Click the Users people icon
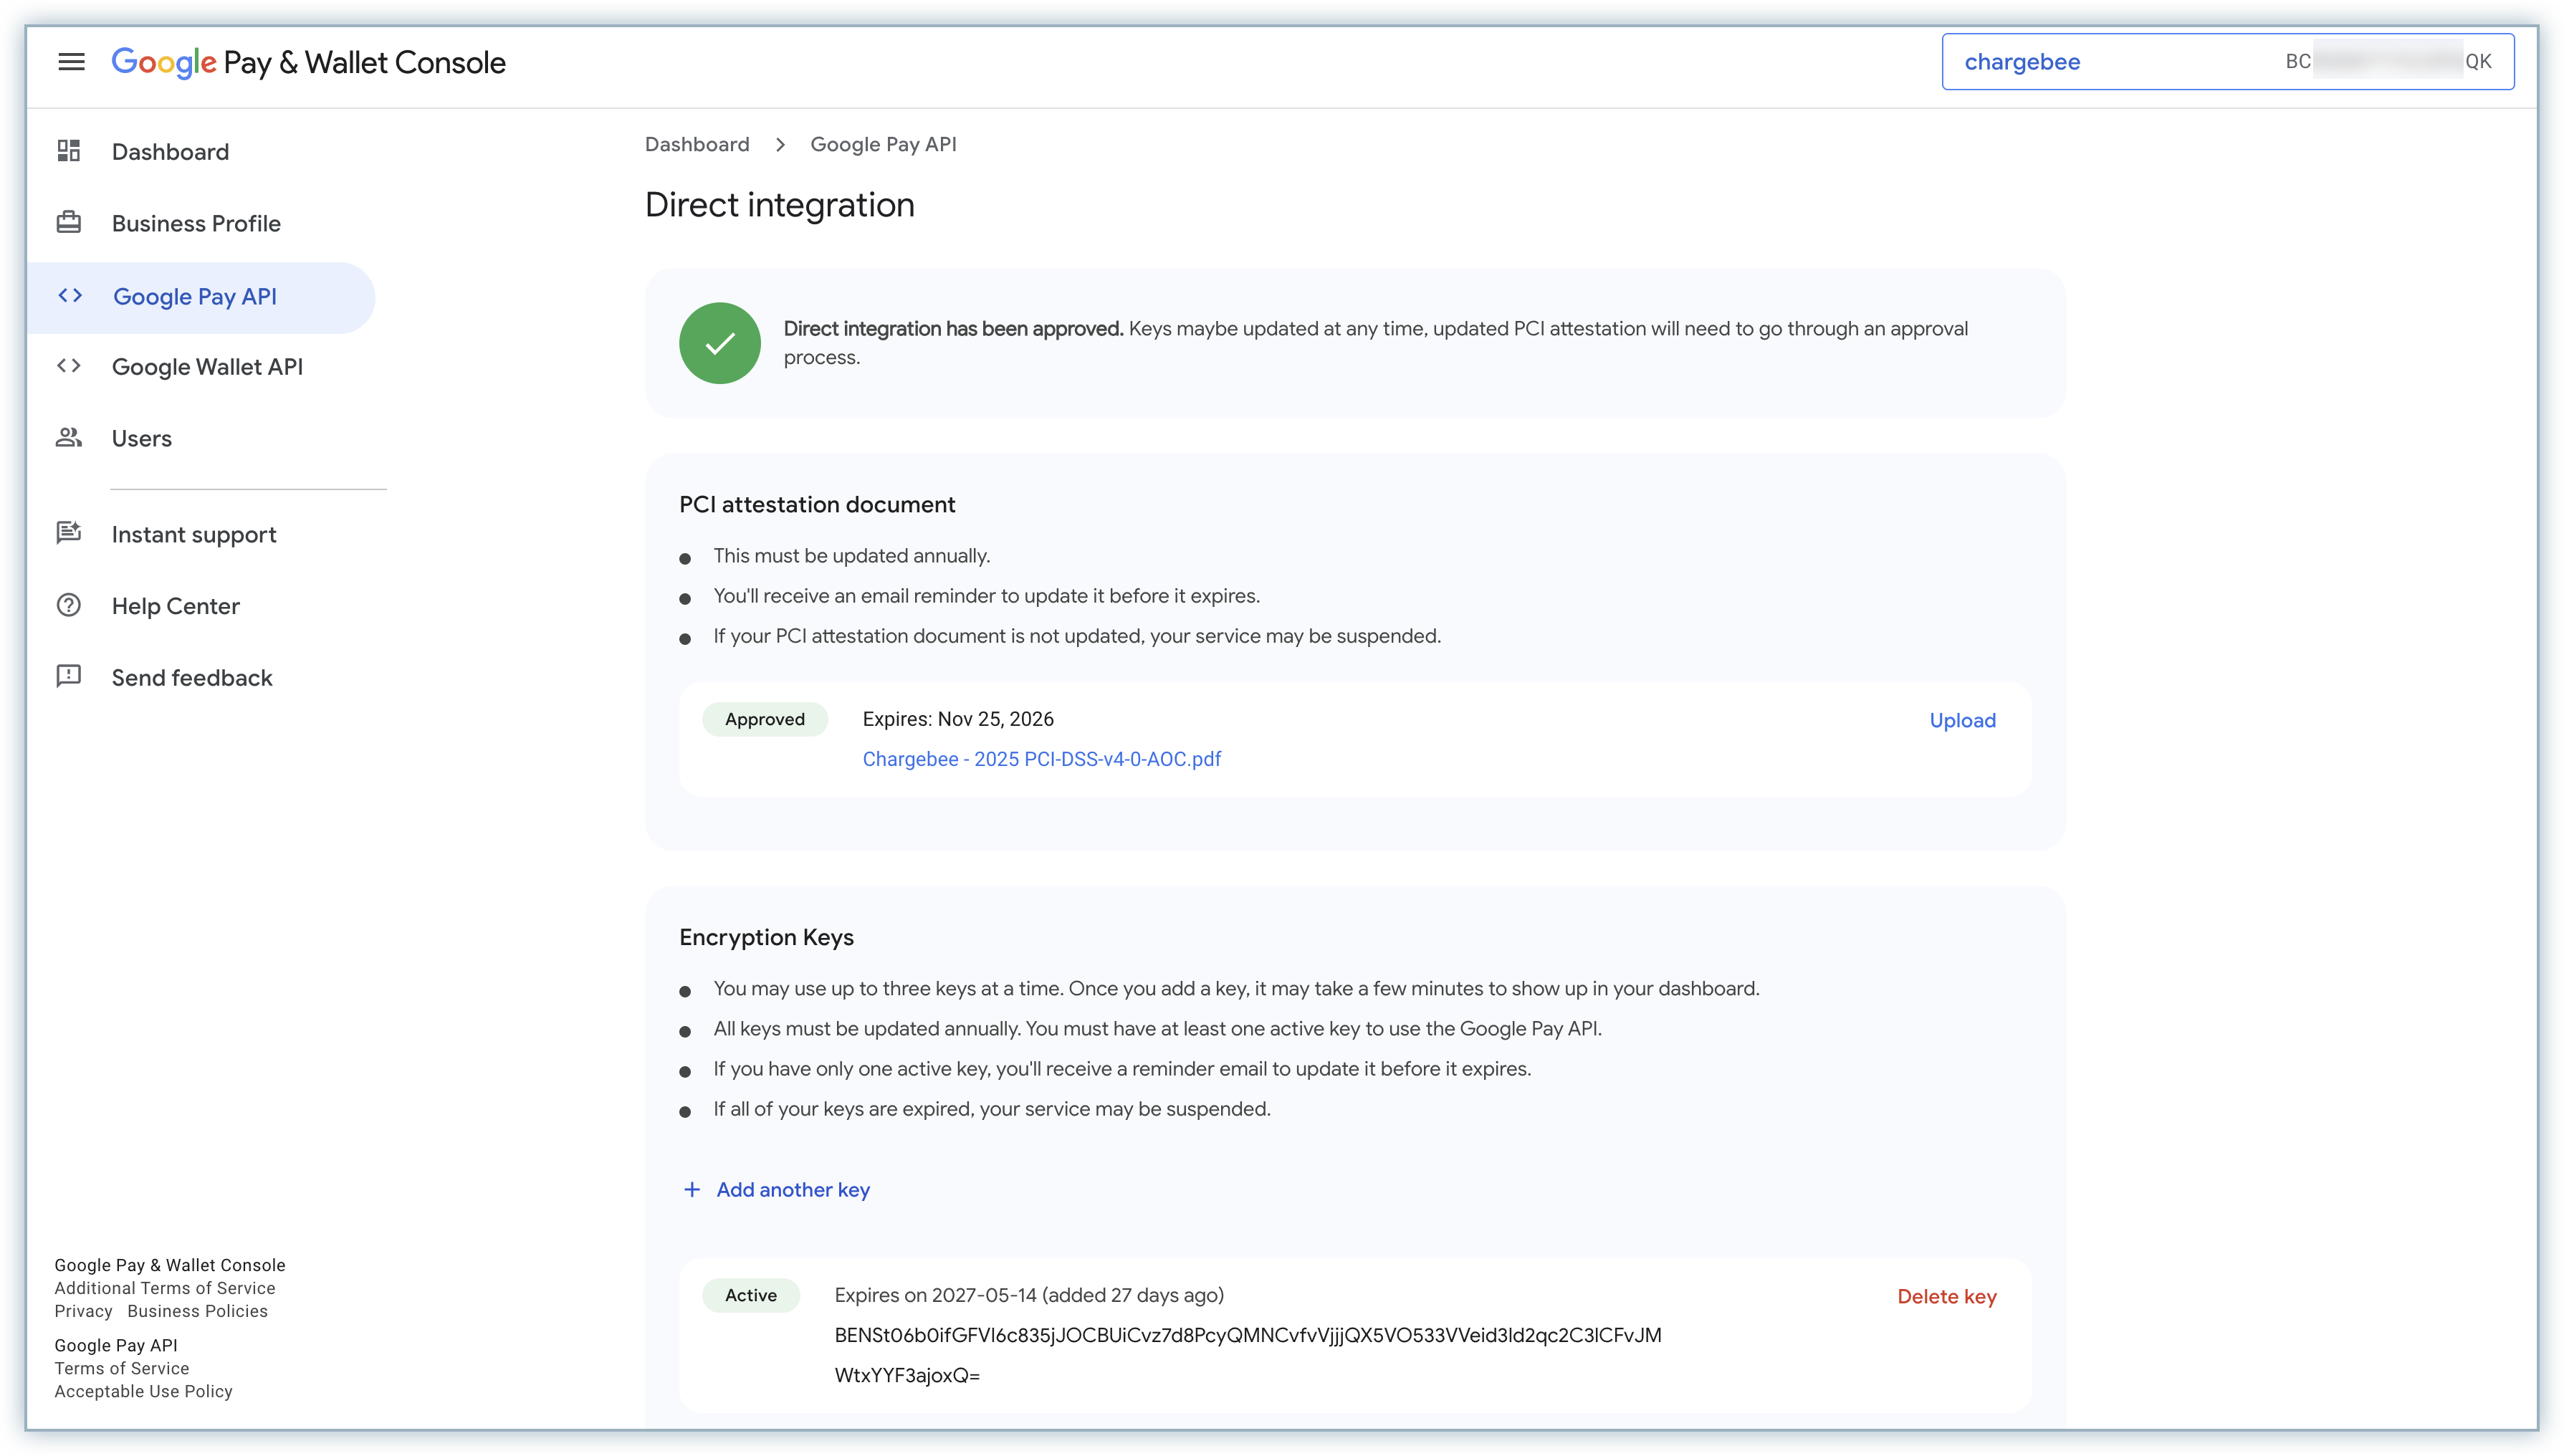2564x1456 pixels. coord(69,437)
